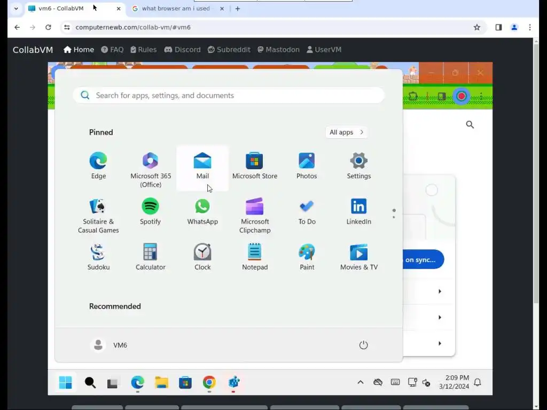Click the muted volume tray icon
This screenshot has height=410, width=547.
(426, 382)
